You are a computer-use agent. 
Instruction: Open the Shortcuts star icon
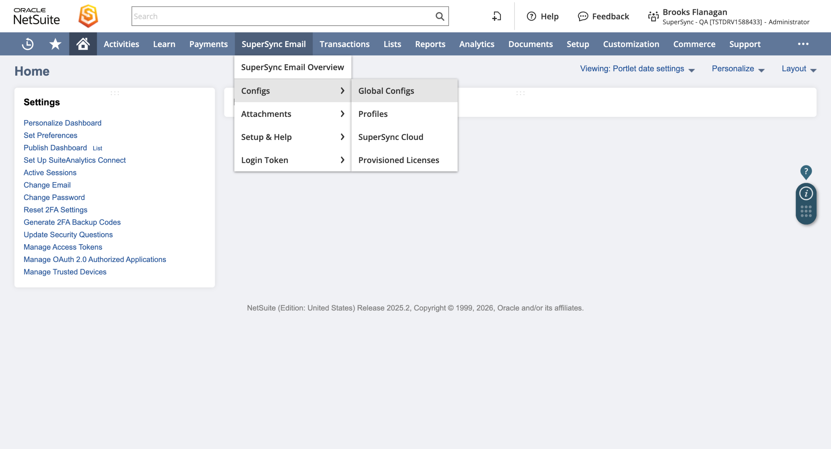55,44
